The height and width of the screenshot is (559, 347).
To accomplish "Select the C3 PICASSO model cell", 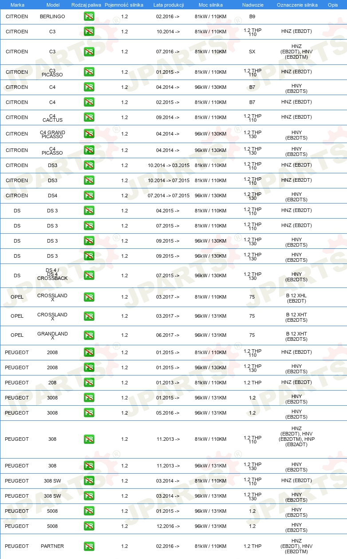I will pyautogui.click(x=52, y=72).
